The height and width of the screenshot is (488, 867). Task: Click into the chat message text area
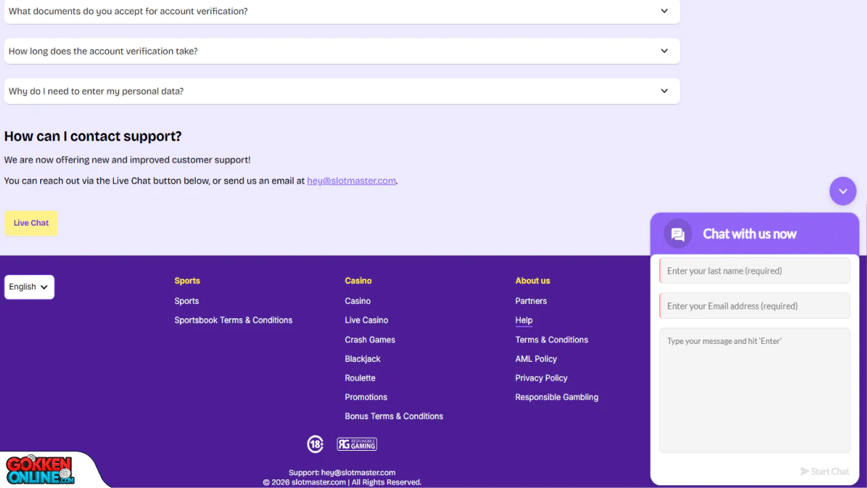point(755,390)
